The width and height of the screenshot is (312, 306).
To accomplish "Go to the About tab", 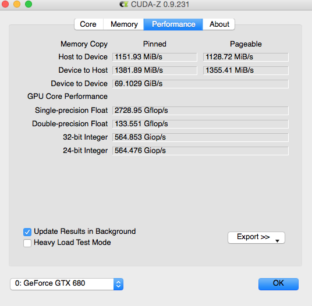I will click(x=219, y=24).
